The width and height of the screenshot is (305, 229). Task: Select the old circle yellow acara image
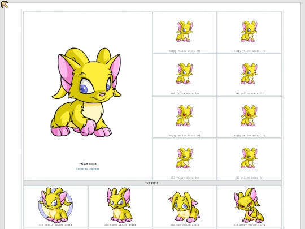(55, 205)
